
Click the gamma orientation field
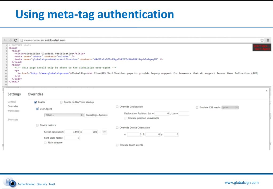[171, 135]
